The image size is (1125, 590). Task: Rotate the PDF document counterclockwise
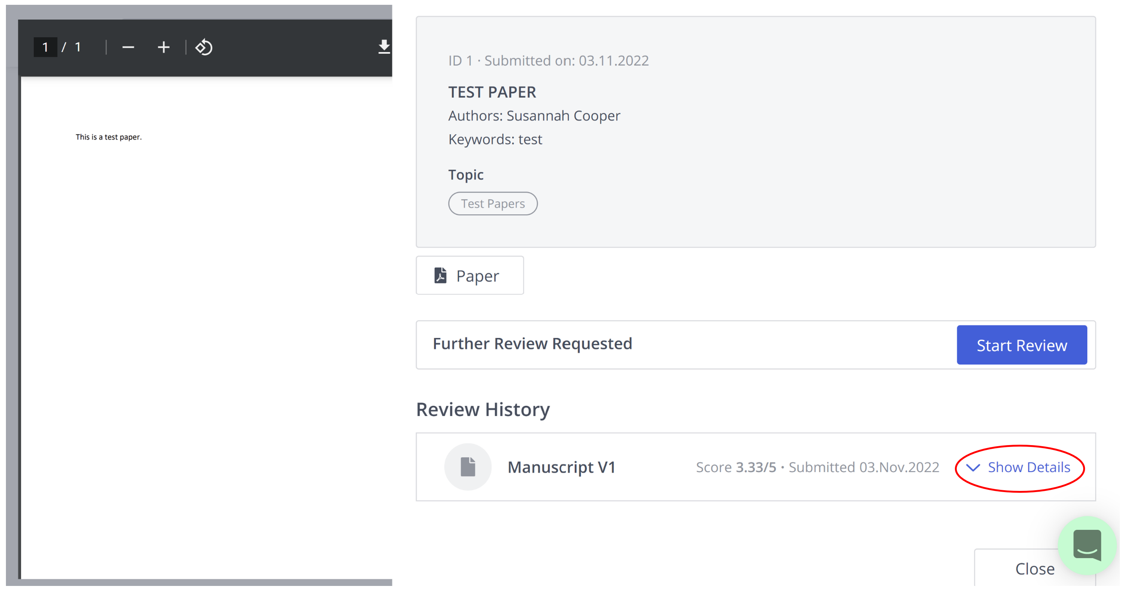[204, 47]
